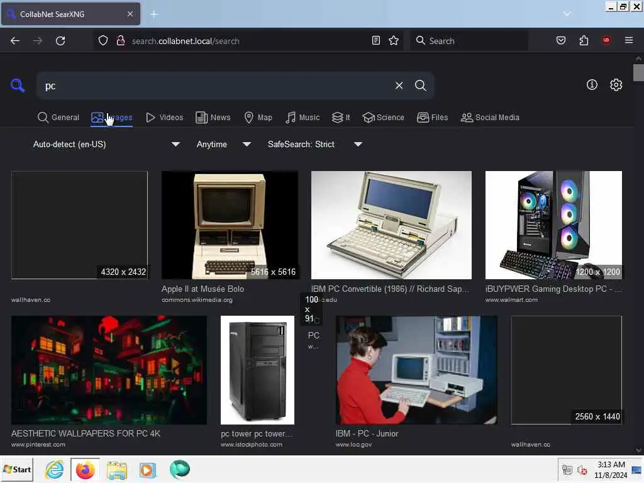This screenshot has height=483, width=644.
Task: Expand the Anytime time range dropdown
Action: click(223, 144)
